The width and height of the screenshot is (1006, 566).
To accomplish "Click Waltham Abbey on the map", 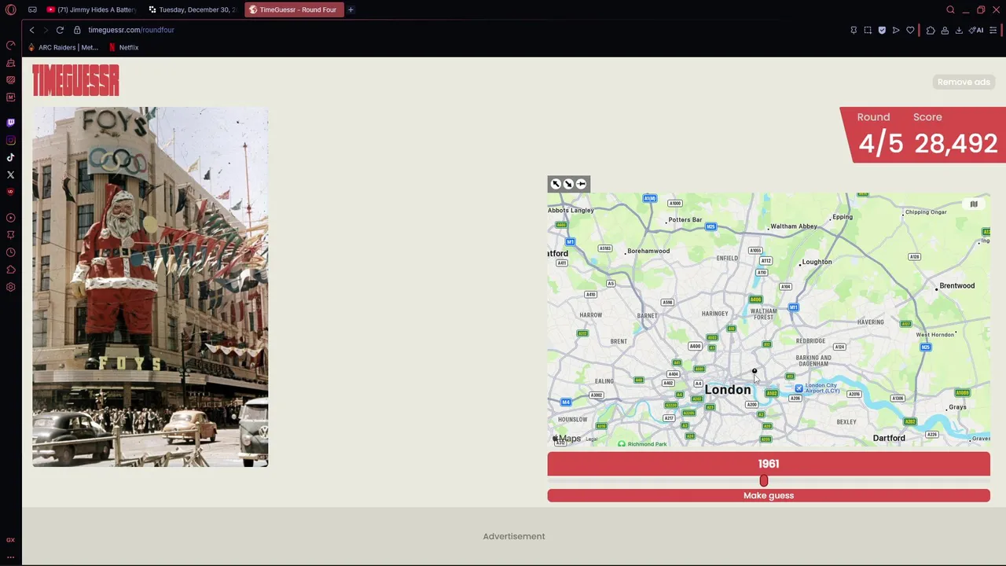I will [x=794, y=226].
